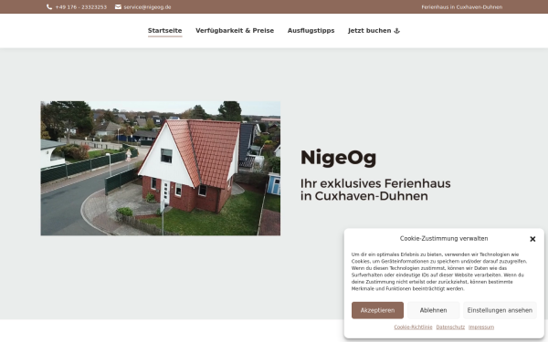
Task: Open the Startseite menu item
Action: coord(165,31)
